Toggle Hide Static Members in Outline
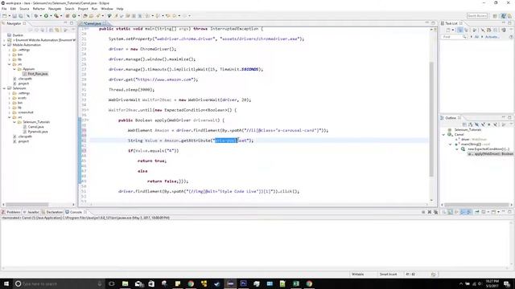Image resolution: width=515 pixels, height=289 pixels. [x=483, y=124]
